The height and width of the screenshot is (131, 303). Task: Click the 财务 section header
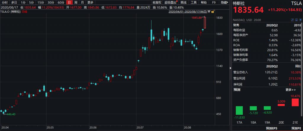pos(236,25)
